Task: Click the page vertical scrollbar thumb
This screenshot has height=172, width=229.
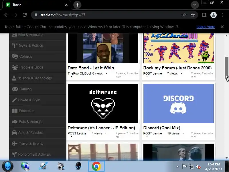Action: click(x=226, y=68)
